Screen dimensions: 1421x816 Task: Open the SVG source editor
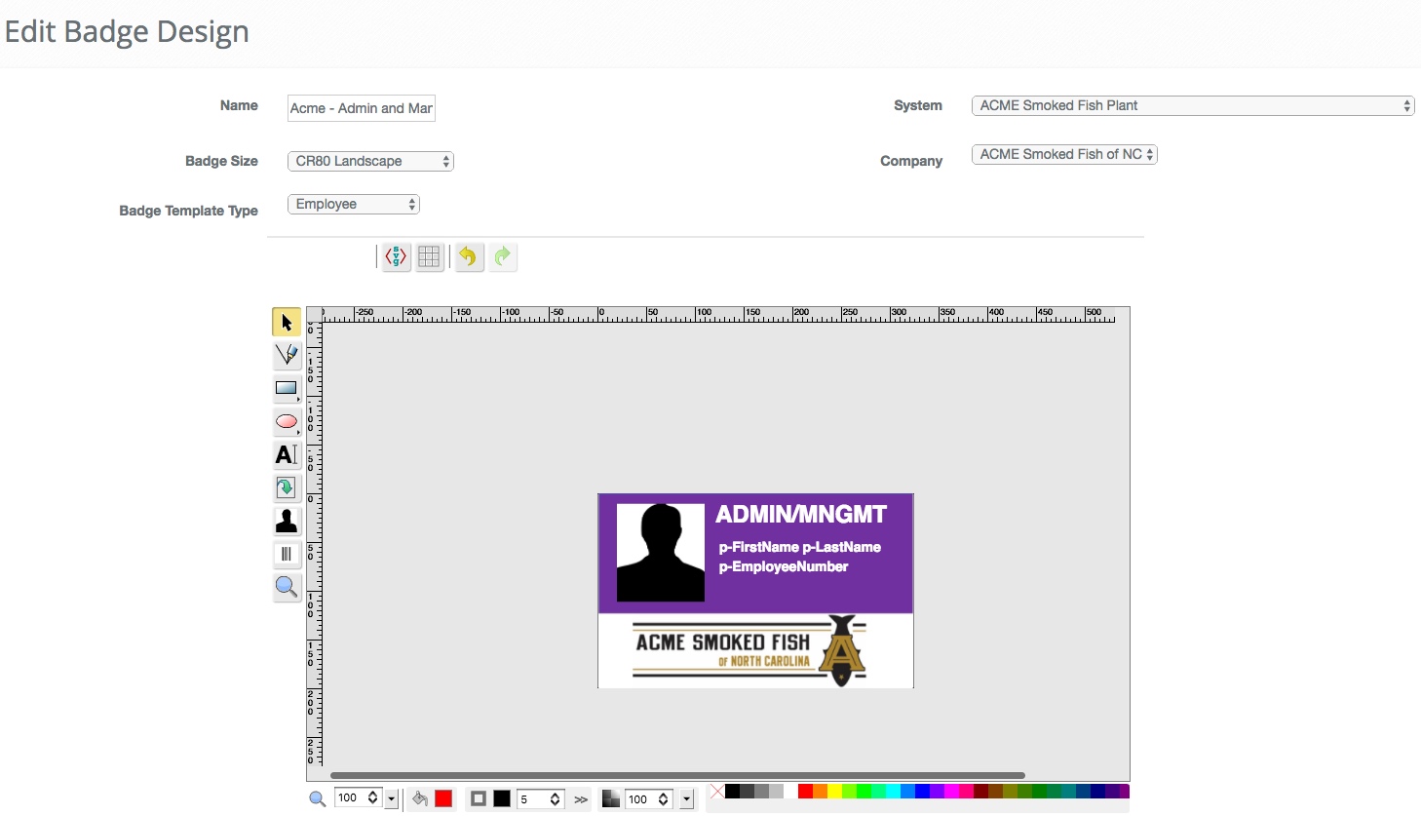pyautogui.click(x=396, y=256)
